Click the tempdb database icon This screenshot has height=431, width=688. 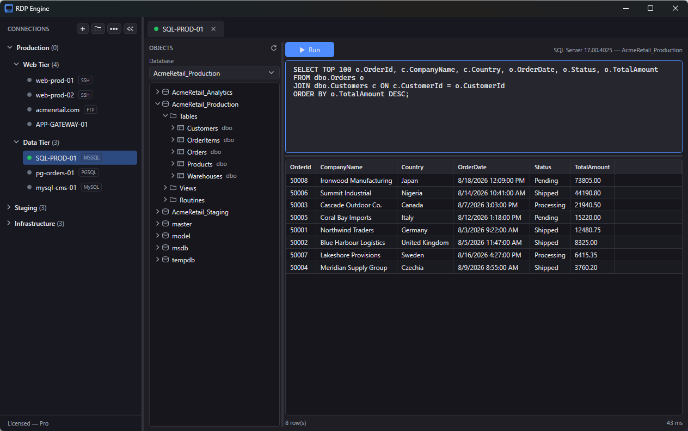pyautogui.click(x=165, y=260)
